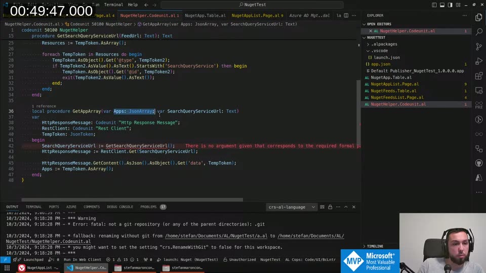Viewport: 486px width, 273px height.
Task: Click AL Cops: Code/UI/BcLntr status item
Action: click(x=310, y=260)
